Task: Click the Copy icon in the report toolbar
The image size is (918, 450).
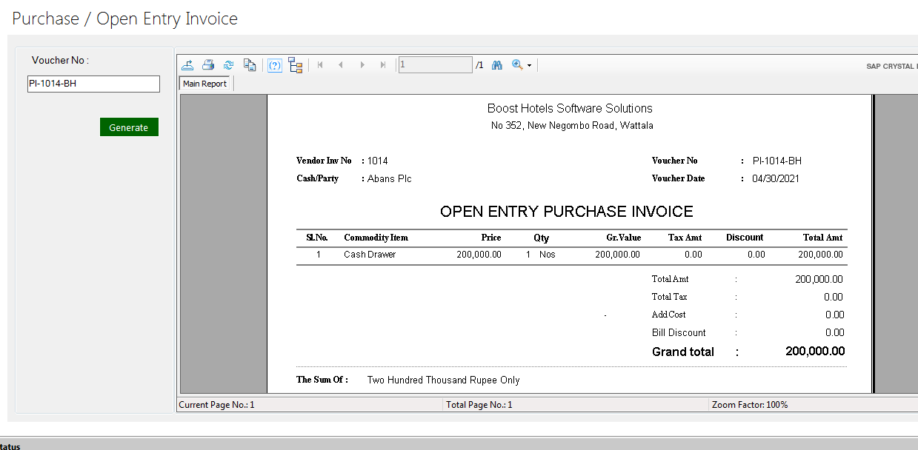Action: [x=250, y=65]
